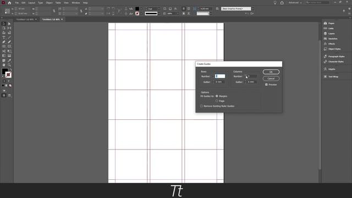Viewport: 352px width, 198px height.
Task: Select the Scissors tool
Action: pyautogui.click(x=4, y=51)
